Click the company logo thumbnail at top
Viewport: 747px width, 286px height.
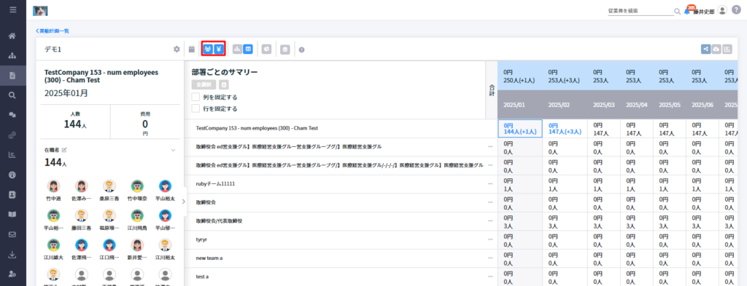pos(40,10)
